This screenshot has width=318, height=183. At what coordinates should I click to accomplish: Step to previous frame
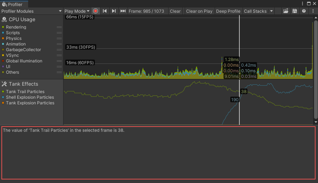[105, 11]
